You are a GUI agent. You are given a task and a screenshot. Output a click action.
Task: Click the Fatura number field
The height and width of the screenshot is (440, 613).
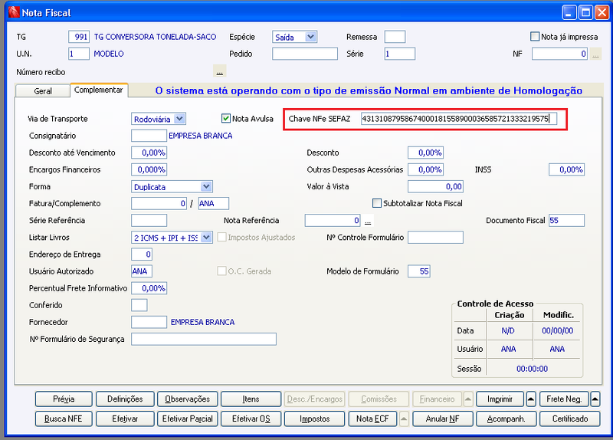(159, 203)
